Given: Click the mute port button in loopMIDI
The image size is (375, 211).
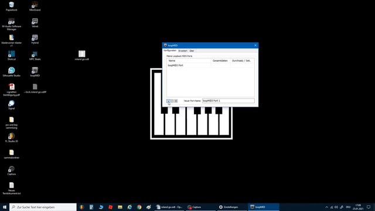Looking at the screenshot, I should point(176,101).
